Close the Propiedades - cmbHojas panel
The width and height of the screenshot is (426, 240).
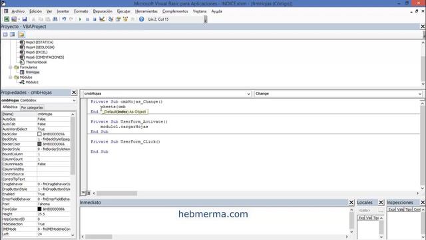click(74, 93)
